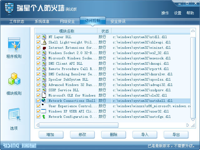Uncheck the NT Layer DLL checkbox
The width and height of the screenshot is (200, 150).
pyautogui.click(x=38, y=37)
